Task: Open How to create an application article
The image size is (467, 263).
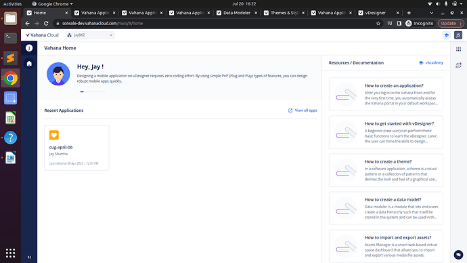Action: point(386,94)
